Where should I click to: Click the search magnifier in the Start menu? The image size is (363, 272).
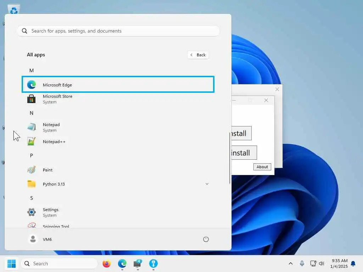pos(24,31)
